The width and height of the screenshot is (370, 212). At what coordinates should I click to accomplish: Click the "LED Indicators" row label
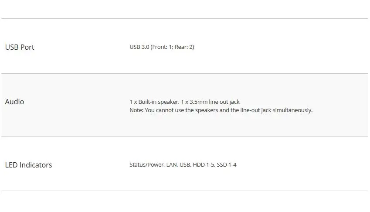pyautogui.click(x=29, y=165)
